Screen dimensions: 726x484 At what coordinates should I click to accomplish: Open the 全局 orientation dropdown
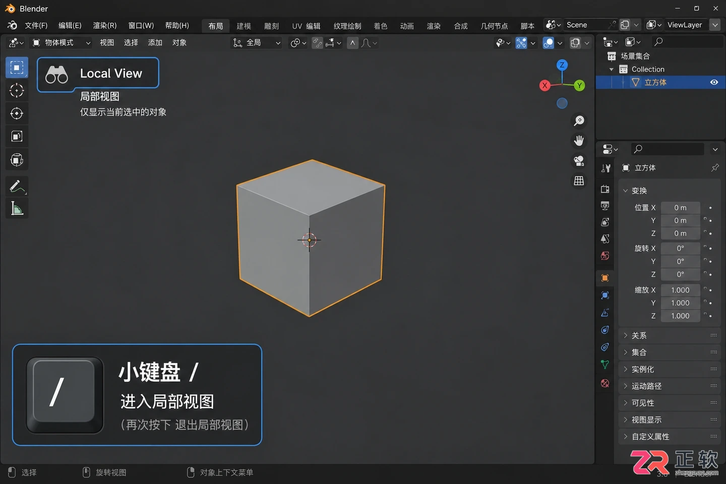(x=256, y=43)
